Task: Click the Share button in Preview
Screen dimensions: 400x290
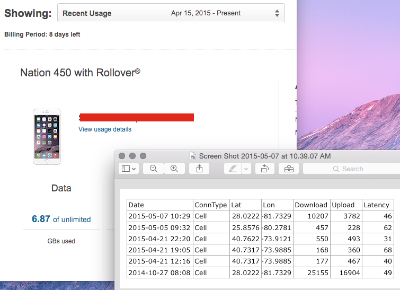Action: tap(199, 169)
